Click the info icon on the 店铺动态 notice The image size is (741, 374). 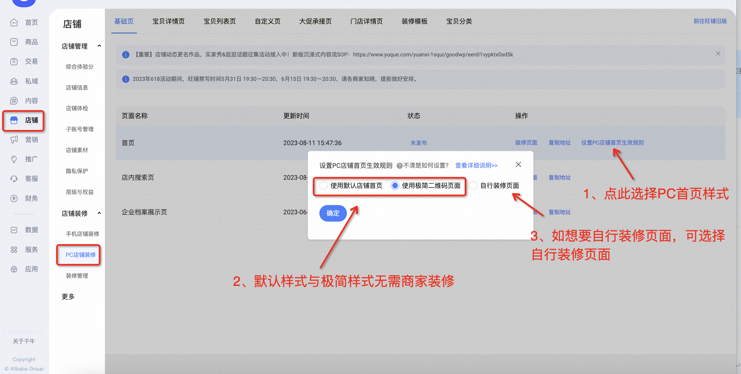click(126, 55)
